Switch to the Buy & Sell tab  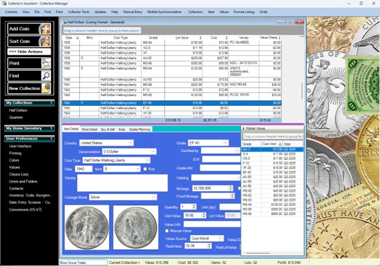[x=108, y=130]
